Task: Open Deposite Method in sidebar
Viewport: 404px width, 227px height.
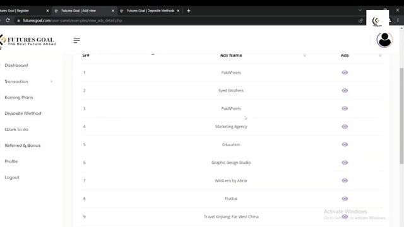Action: pyautogui.click(x=23, y=113)
